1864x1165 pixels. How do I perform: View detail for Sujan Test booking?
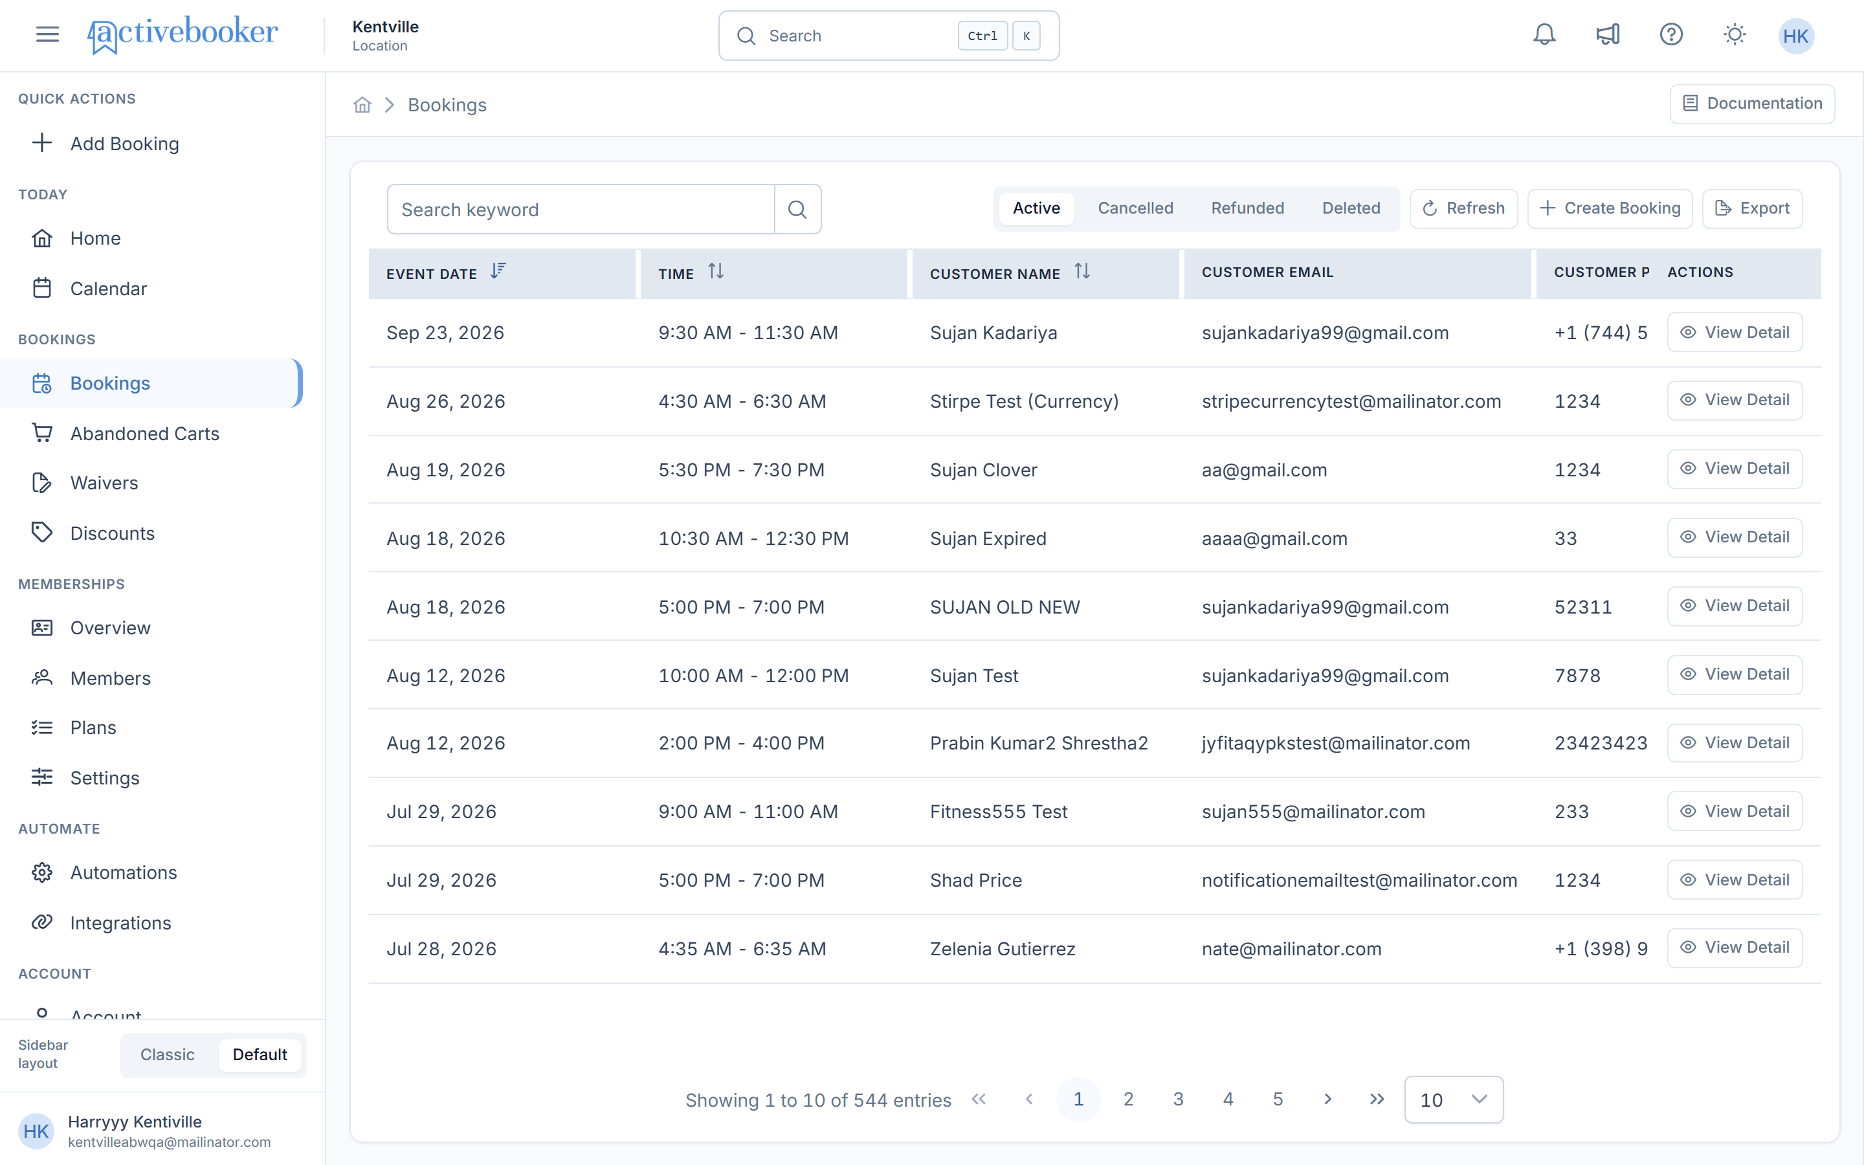pyautogui.click(x=1735, y=674)
